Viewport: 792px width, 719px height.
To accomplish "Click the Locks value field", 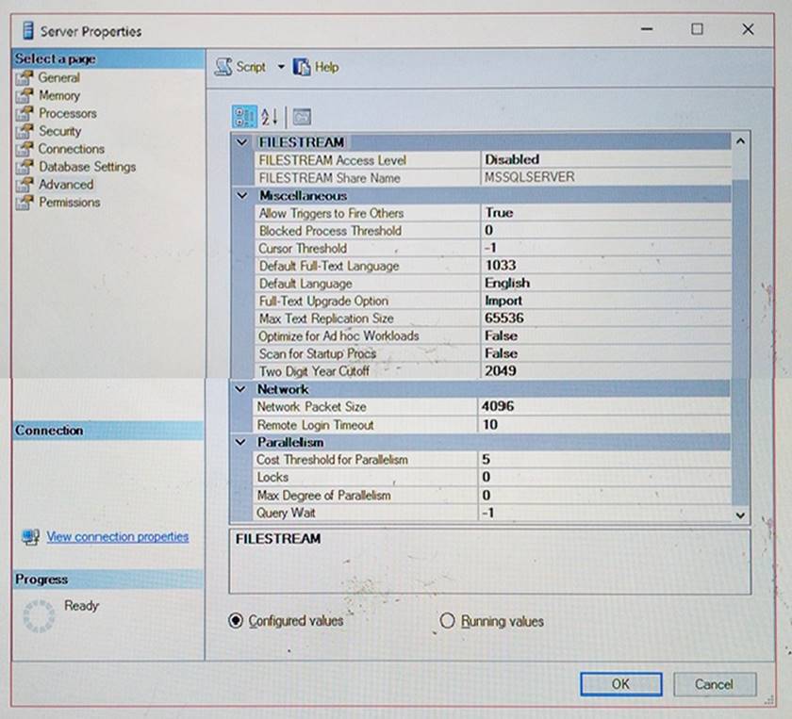I will coord(603,477).
